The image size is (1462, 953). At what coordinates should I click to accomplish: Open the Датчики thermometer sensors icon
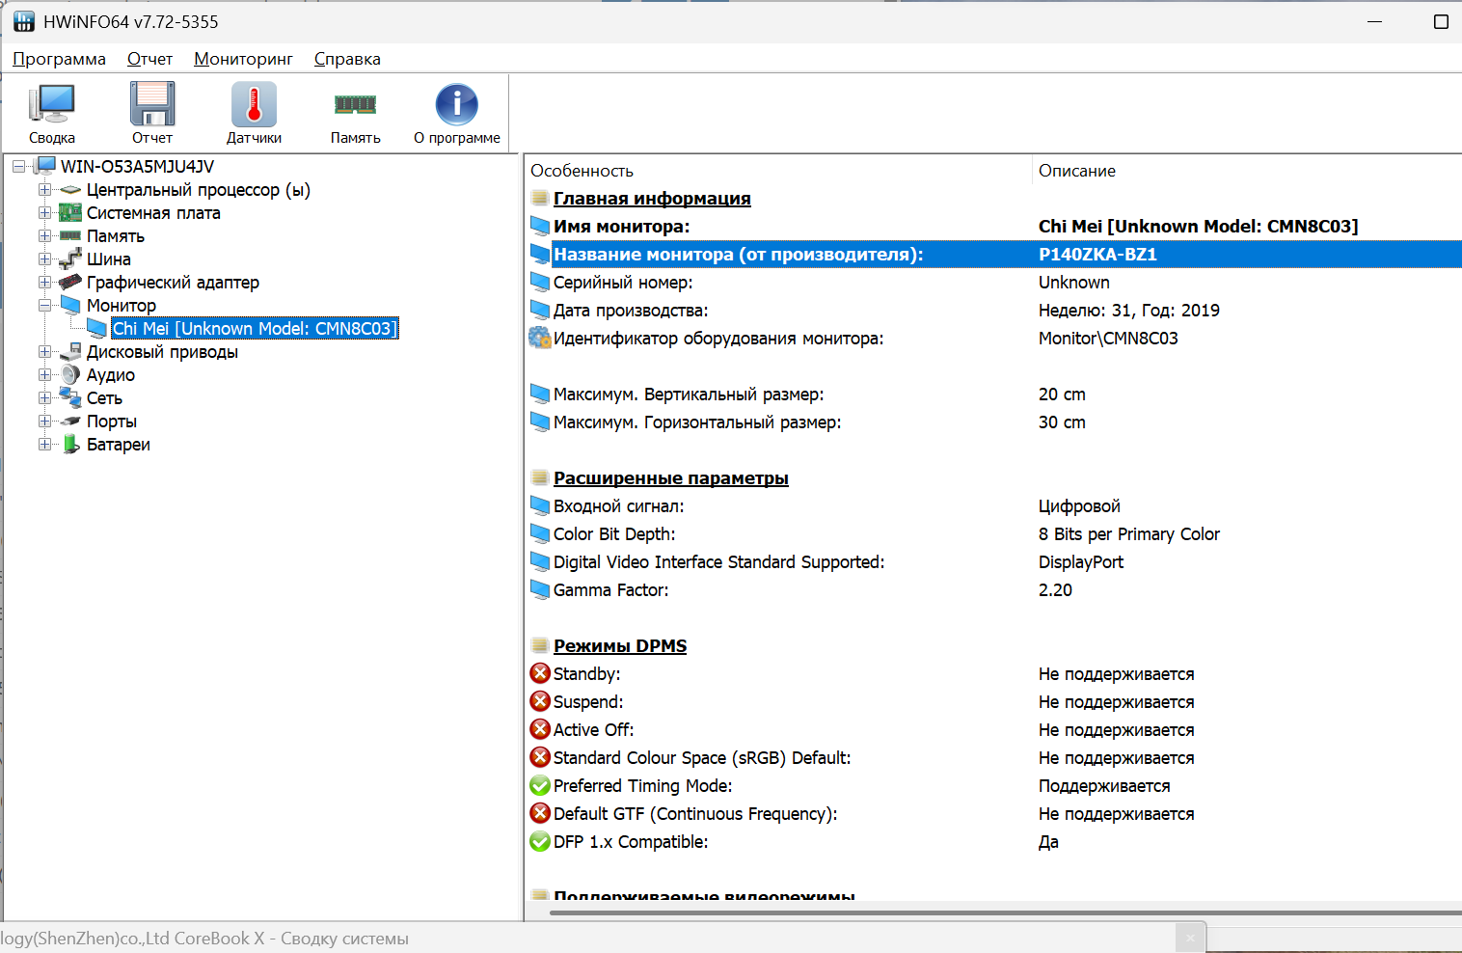pos(254,104)
